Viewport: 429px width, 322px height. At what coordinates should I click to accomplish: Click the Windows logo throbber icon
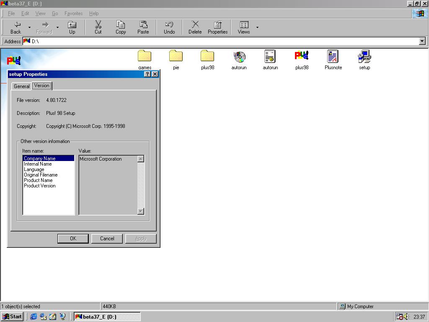[x=420, y=13]
